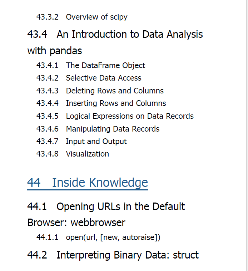Open 44.1 Opening URLs in the Default Browser
The width and height of the screenshot is (248, 271).
click(x=106, y=214)
